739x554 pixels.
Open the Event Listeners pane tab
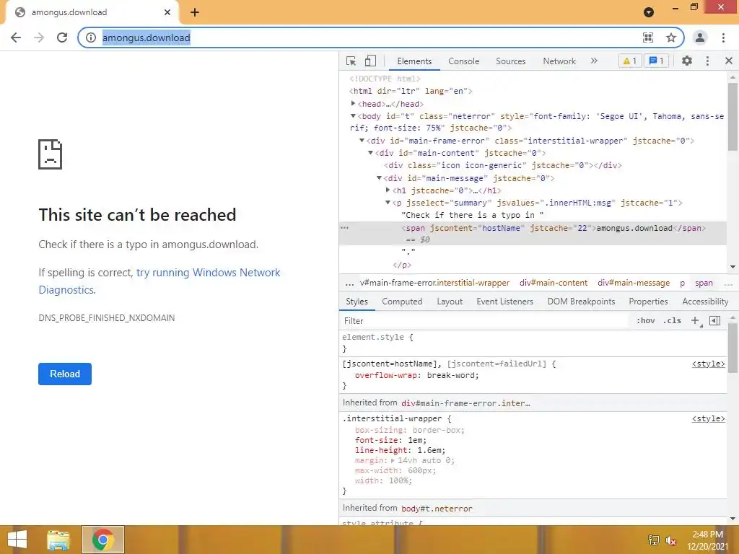(x=504, y=302)
